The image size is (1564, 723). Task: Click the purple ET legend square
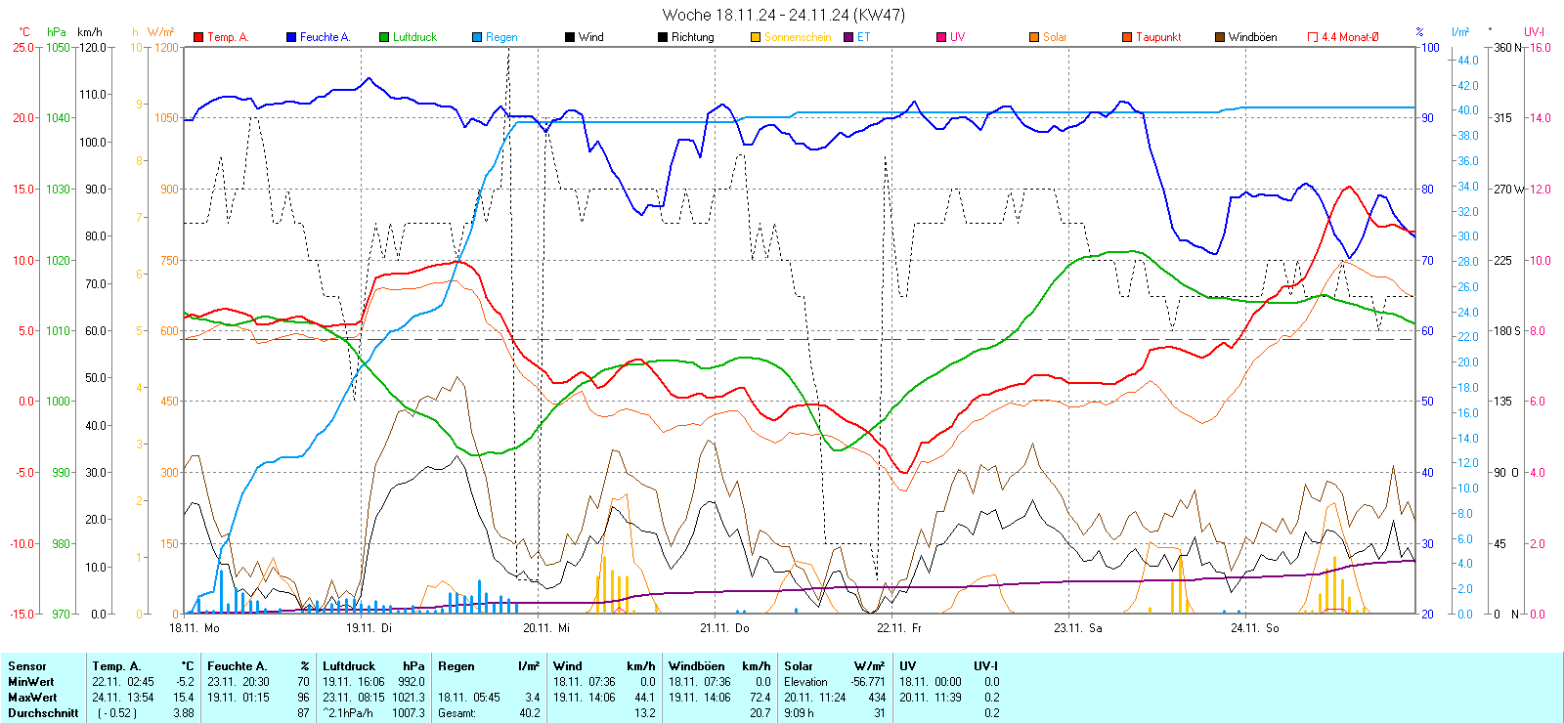coord(848,37)
